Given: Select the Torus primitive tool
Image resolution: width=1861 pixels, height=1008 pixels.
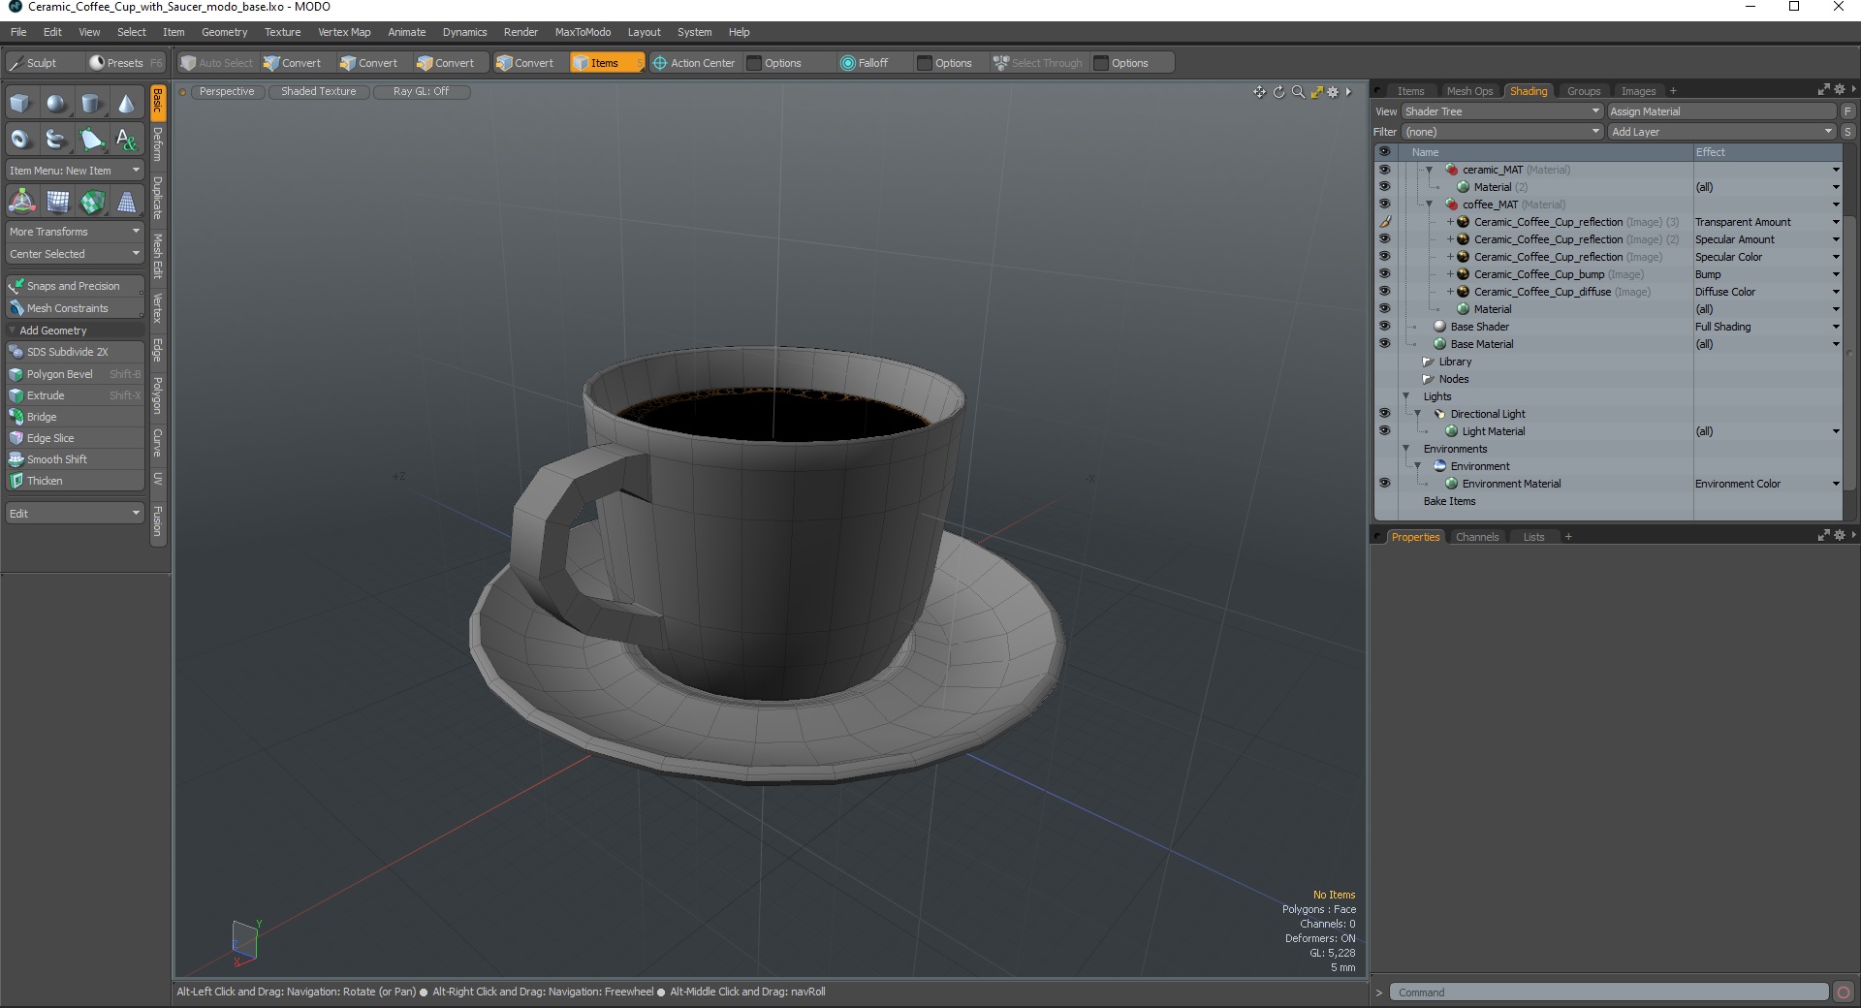Looking at the screenshot, I should pos(21,140).
